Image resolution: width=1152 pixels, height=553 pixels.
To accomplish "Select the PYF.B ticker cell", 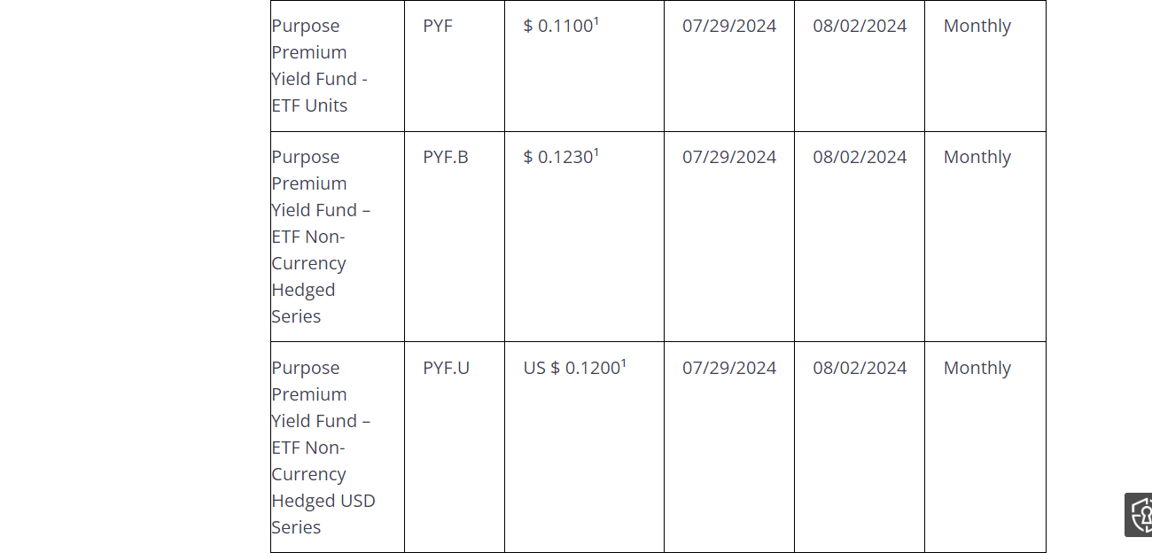I will tap(446, 157).
